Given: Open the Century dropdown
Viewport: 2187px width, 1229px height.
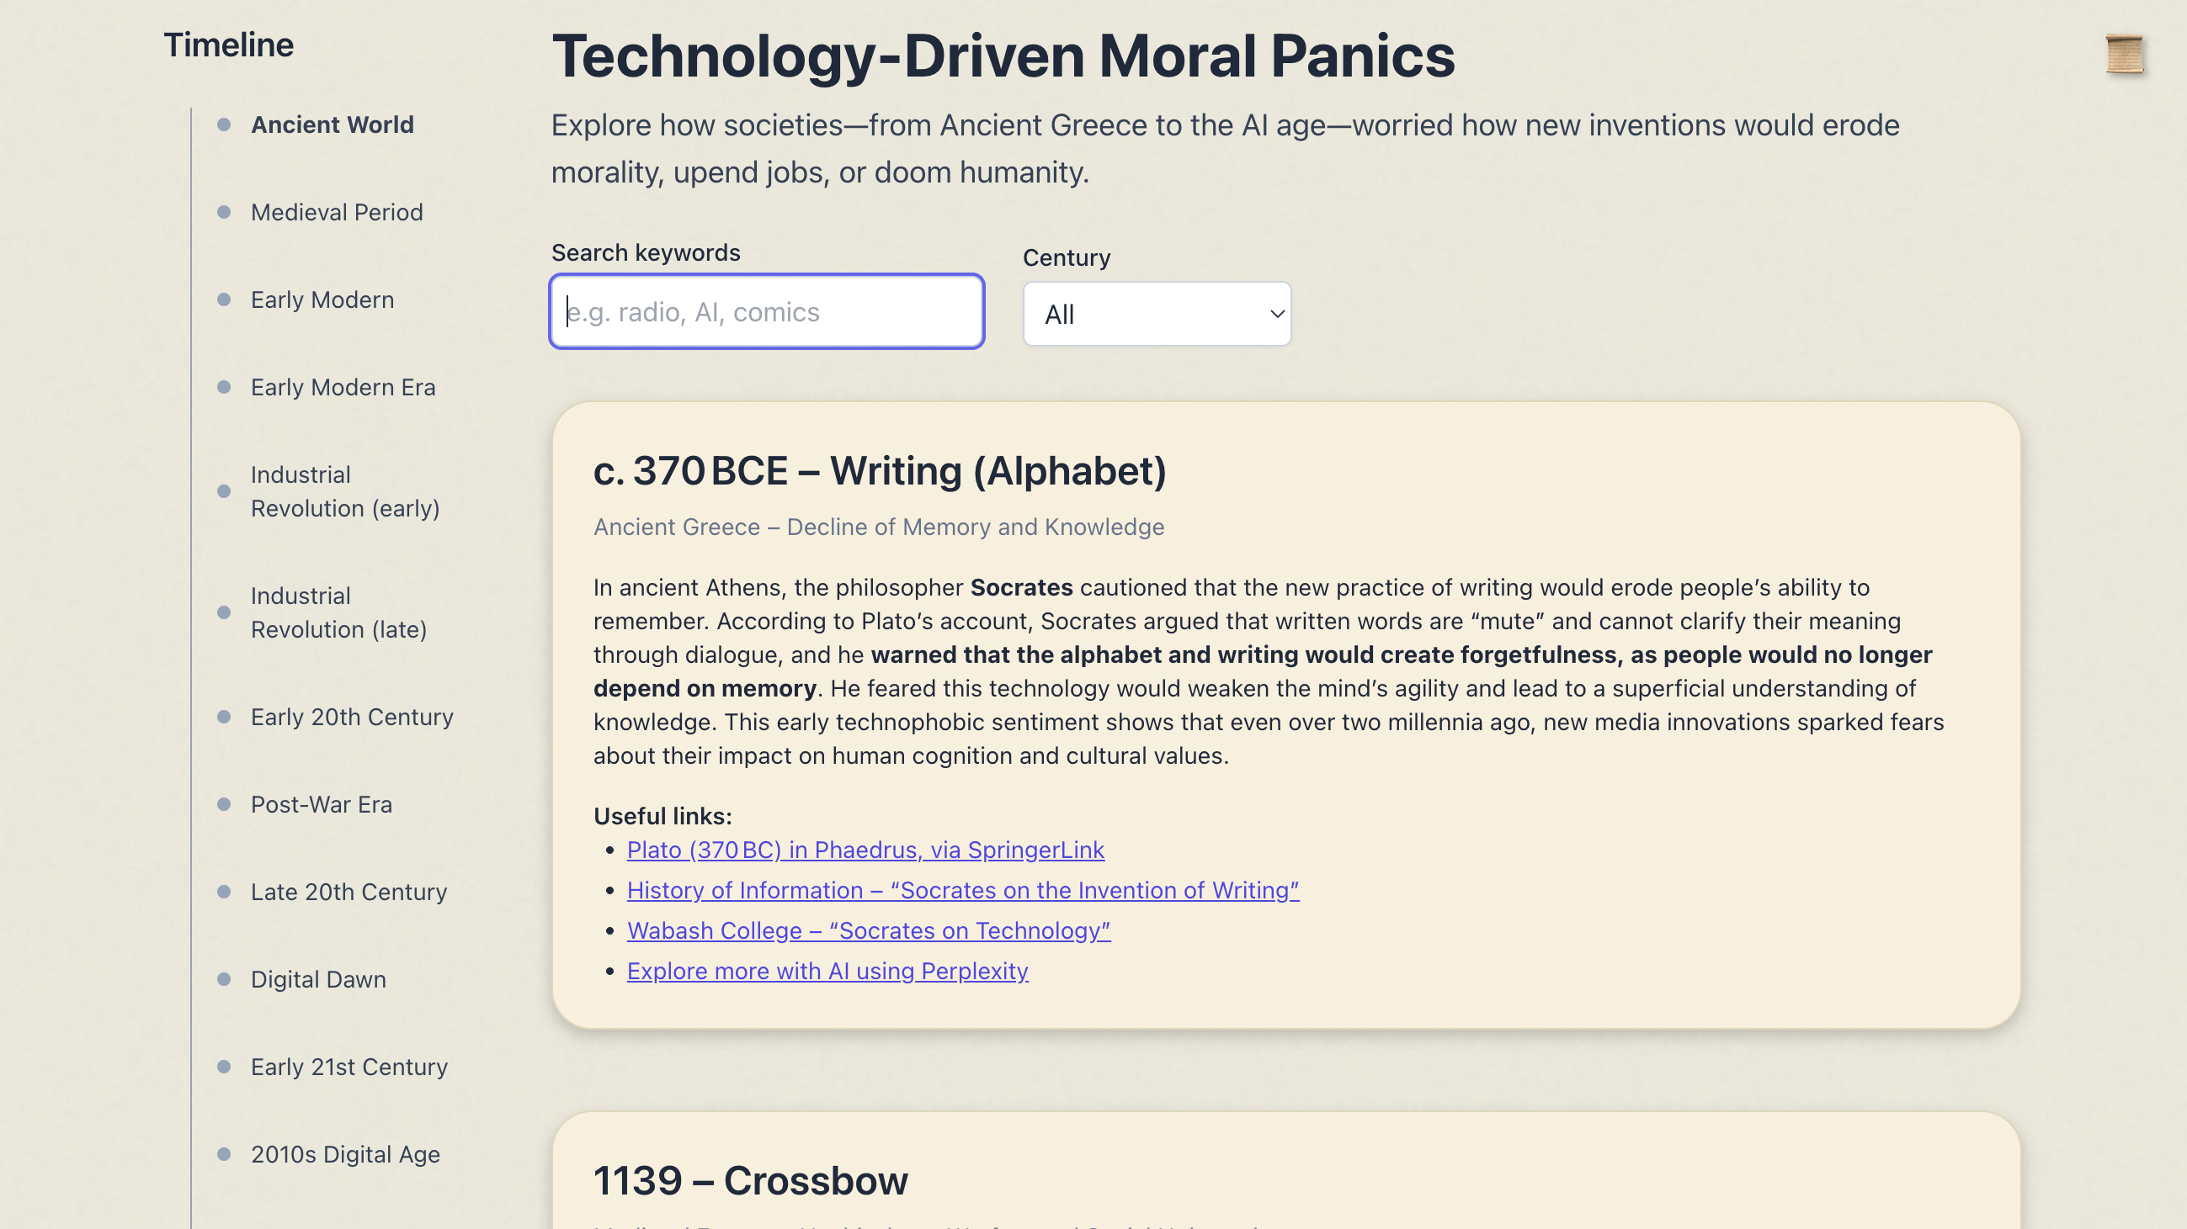Looking at the screenshot, I should pyautogui.click(x=1157, y=314).
